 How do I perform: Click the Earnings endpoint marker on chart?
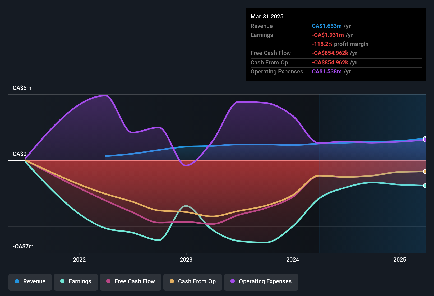click(425, 186)
